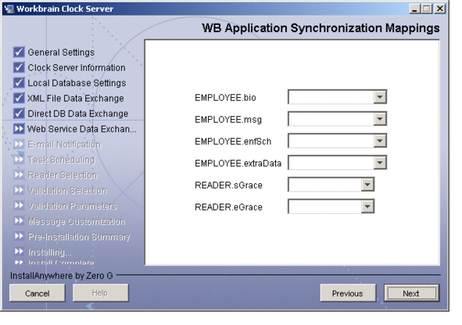
Task: Click the Installing... step label
Action: [x=49, y=252]
